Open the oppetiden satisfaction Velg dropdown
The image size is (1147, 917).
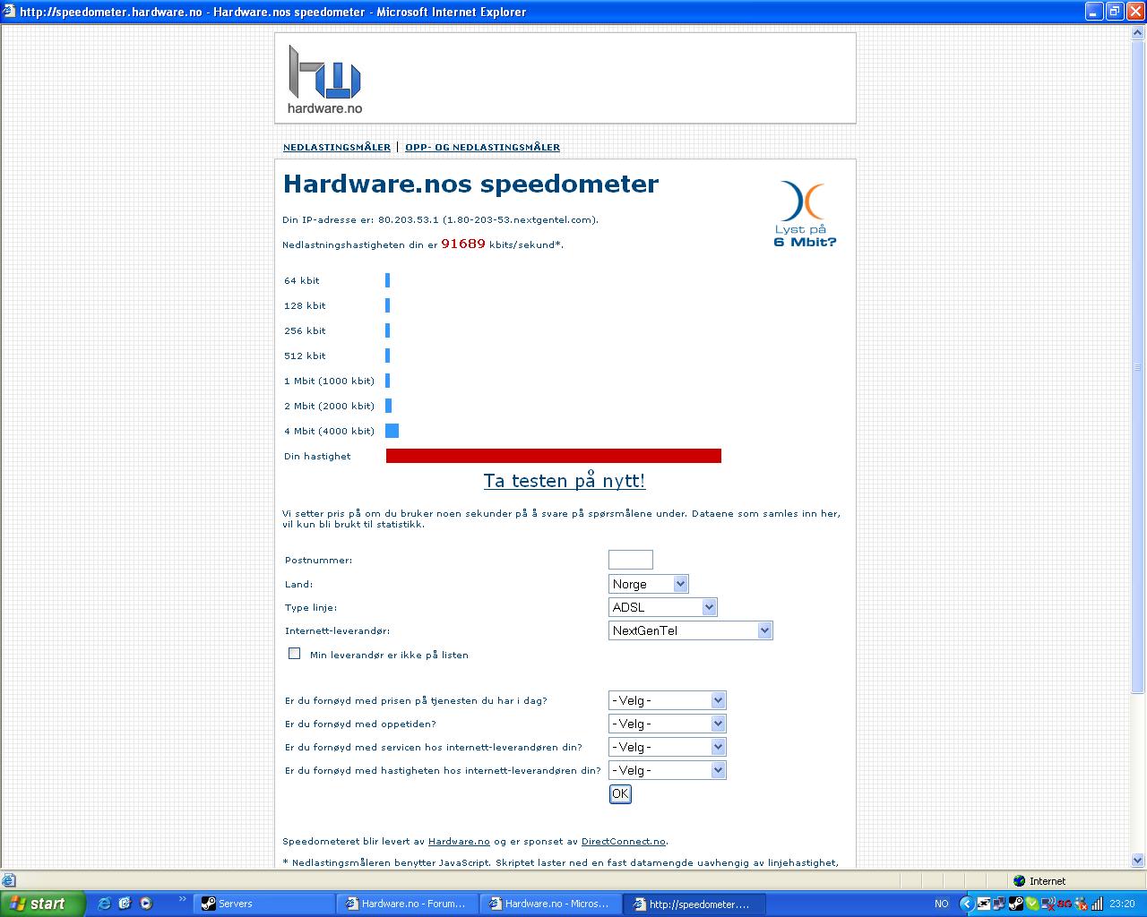coord(668,724)
